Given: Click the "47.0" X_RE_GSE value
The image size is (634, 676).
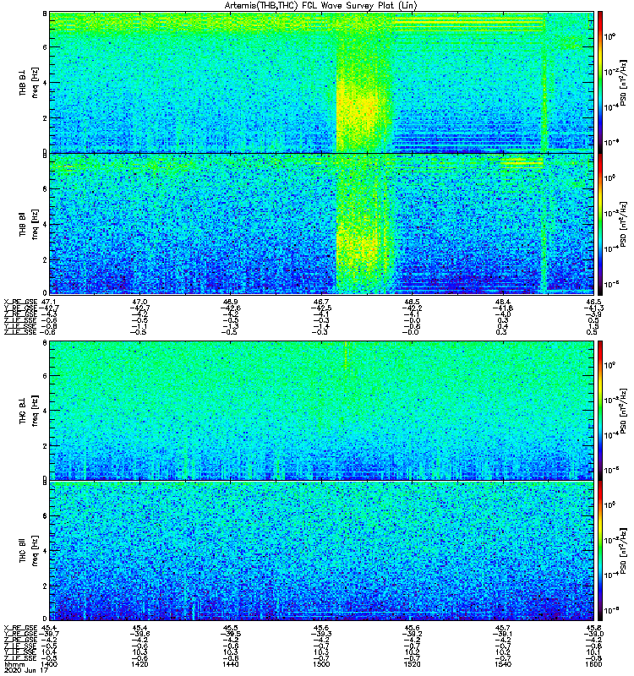Looking at the screenshot, I should point(139,302).
